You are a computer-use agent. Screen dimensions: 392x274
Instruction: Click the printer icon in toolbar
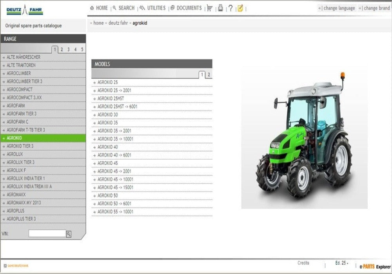(220, 8)
